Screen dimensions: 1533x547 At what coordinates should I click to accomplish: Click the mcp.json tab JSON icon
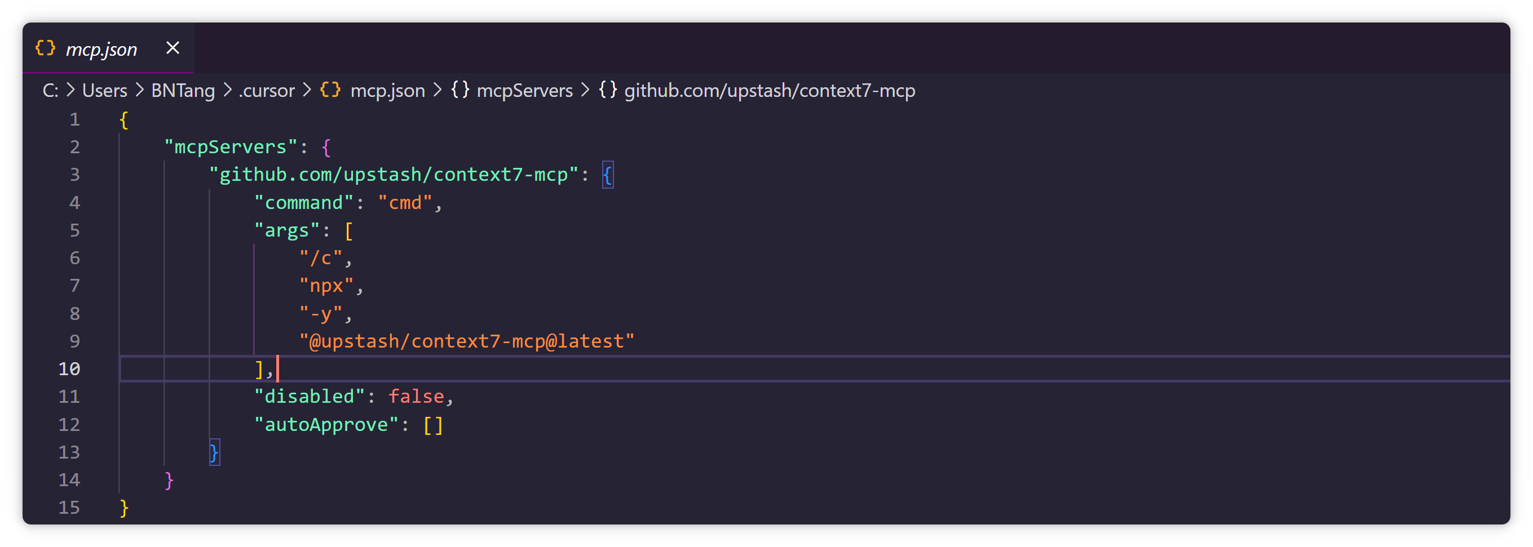[x=45, y=48]
